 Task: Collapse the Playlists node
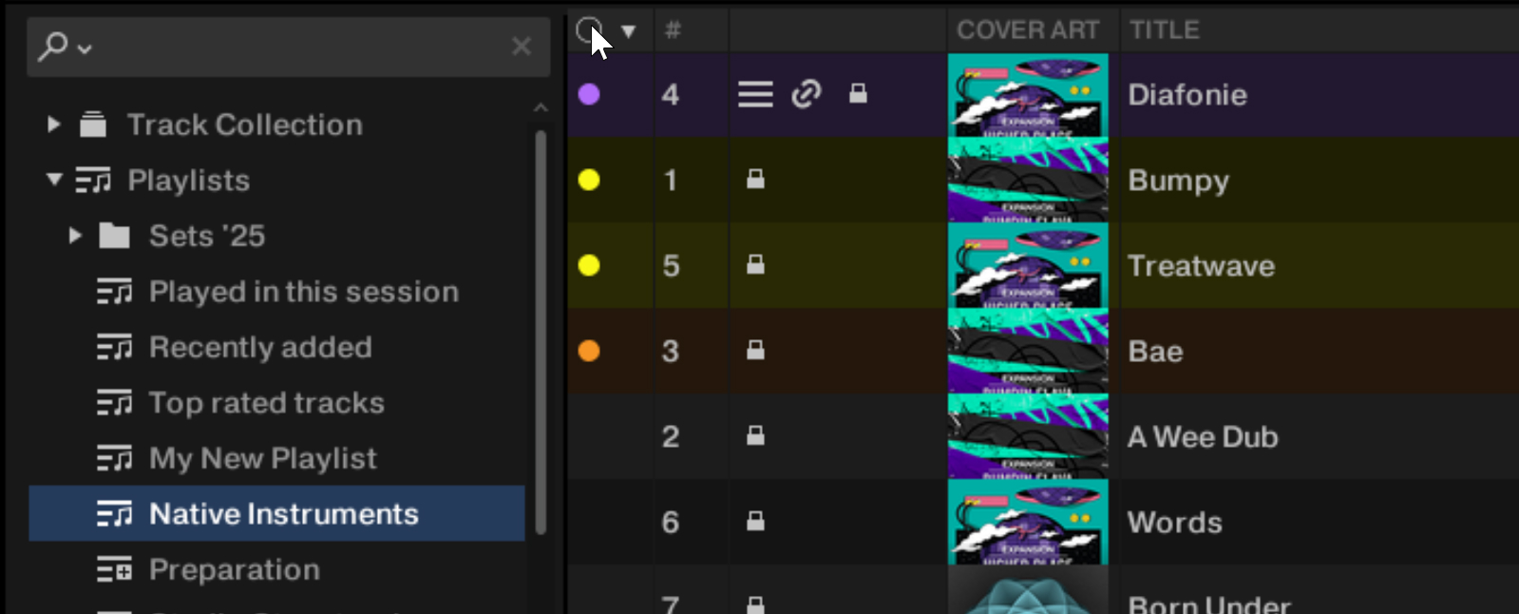[54, 179]
